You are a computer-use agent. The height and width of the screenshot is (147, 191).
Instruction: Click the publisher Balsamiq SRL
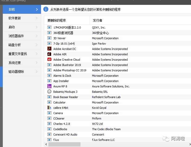pos(100,92)
